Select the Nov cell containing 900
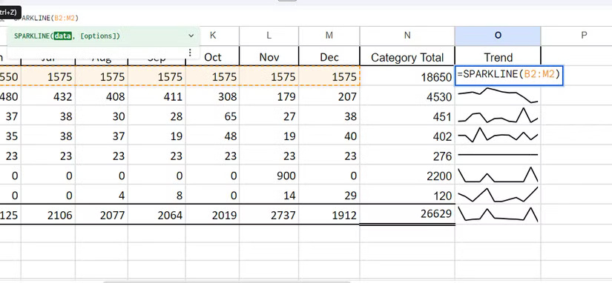This screenshot has width=612, height=283. [269, 175]
